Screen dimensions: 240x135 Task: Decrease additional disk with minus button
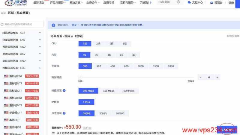[x=200, y=78]
